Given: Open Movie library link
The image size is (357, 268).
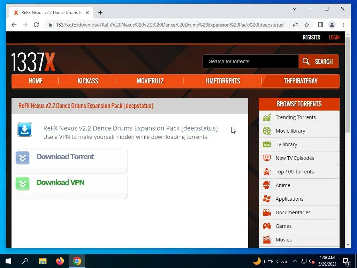Looking at the screenshot, I should click(x=290, y=131).
